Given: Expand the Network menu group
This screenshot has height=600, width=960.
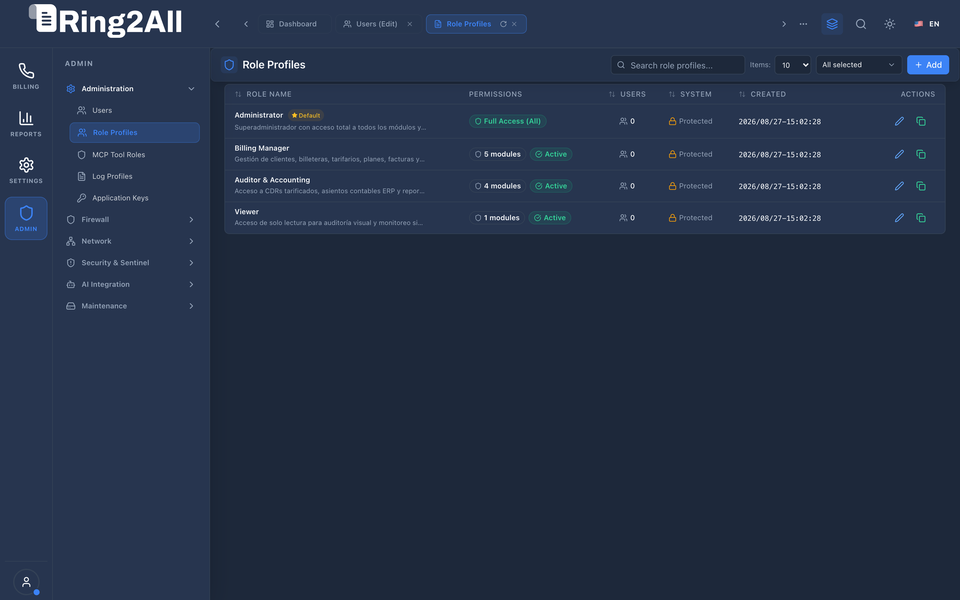Looking at the screenshot, I should pos(130,241).
